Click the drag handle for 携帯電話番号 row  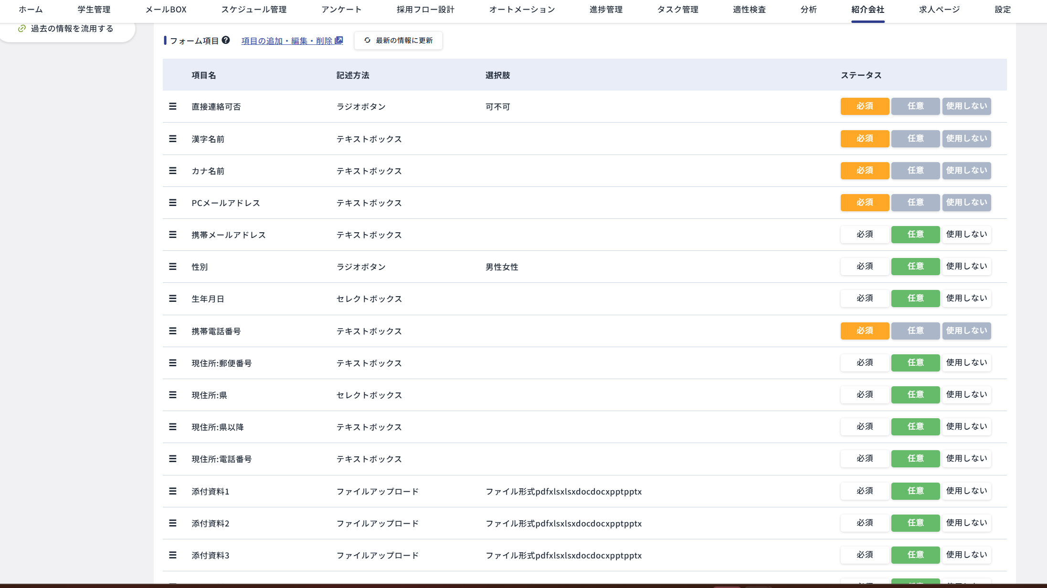click(173, 330)
